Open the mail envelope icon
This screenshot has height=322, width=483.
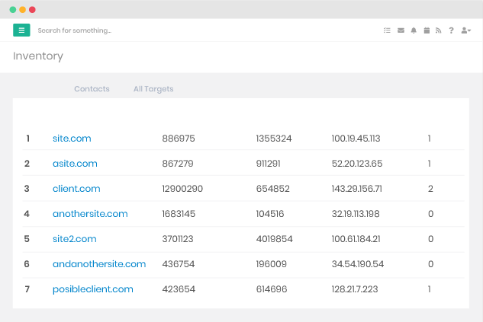point(401,30)
